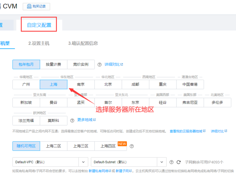Choose 曼谷 region

point(54,103)
